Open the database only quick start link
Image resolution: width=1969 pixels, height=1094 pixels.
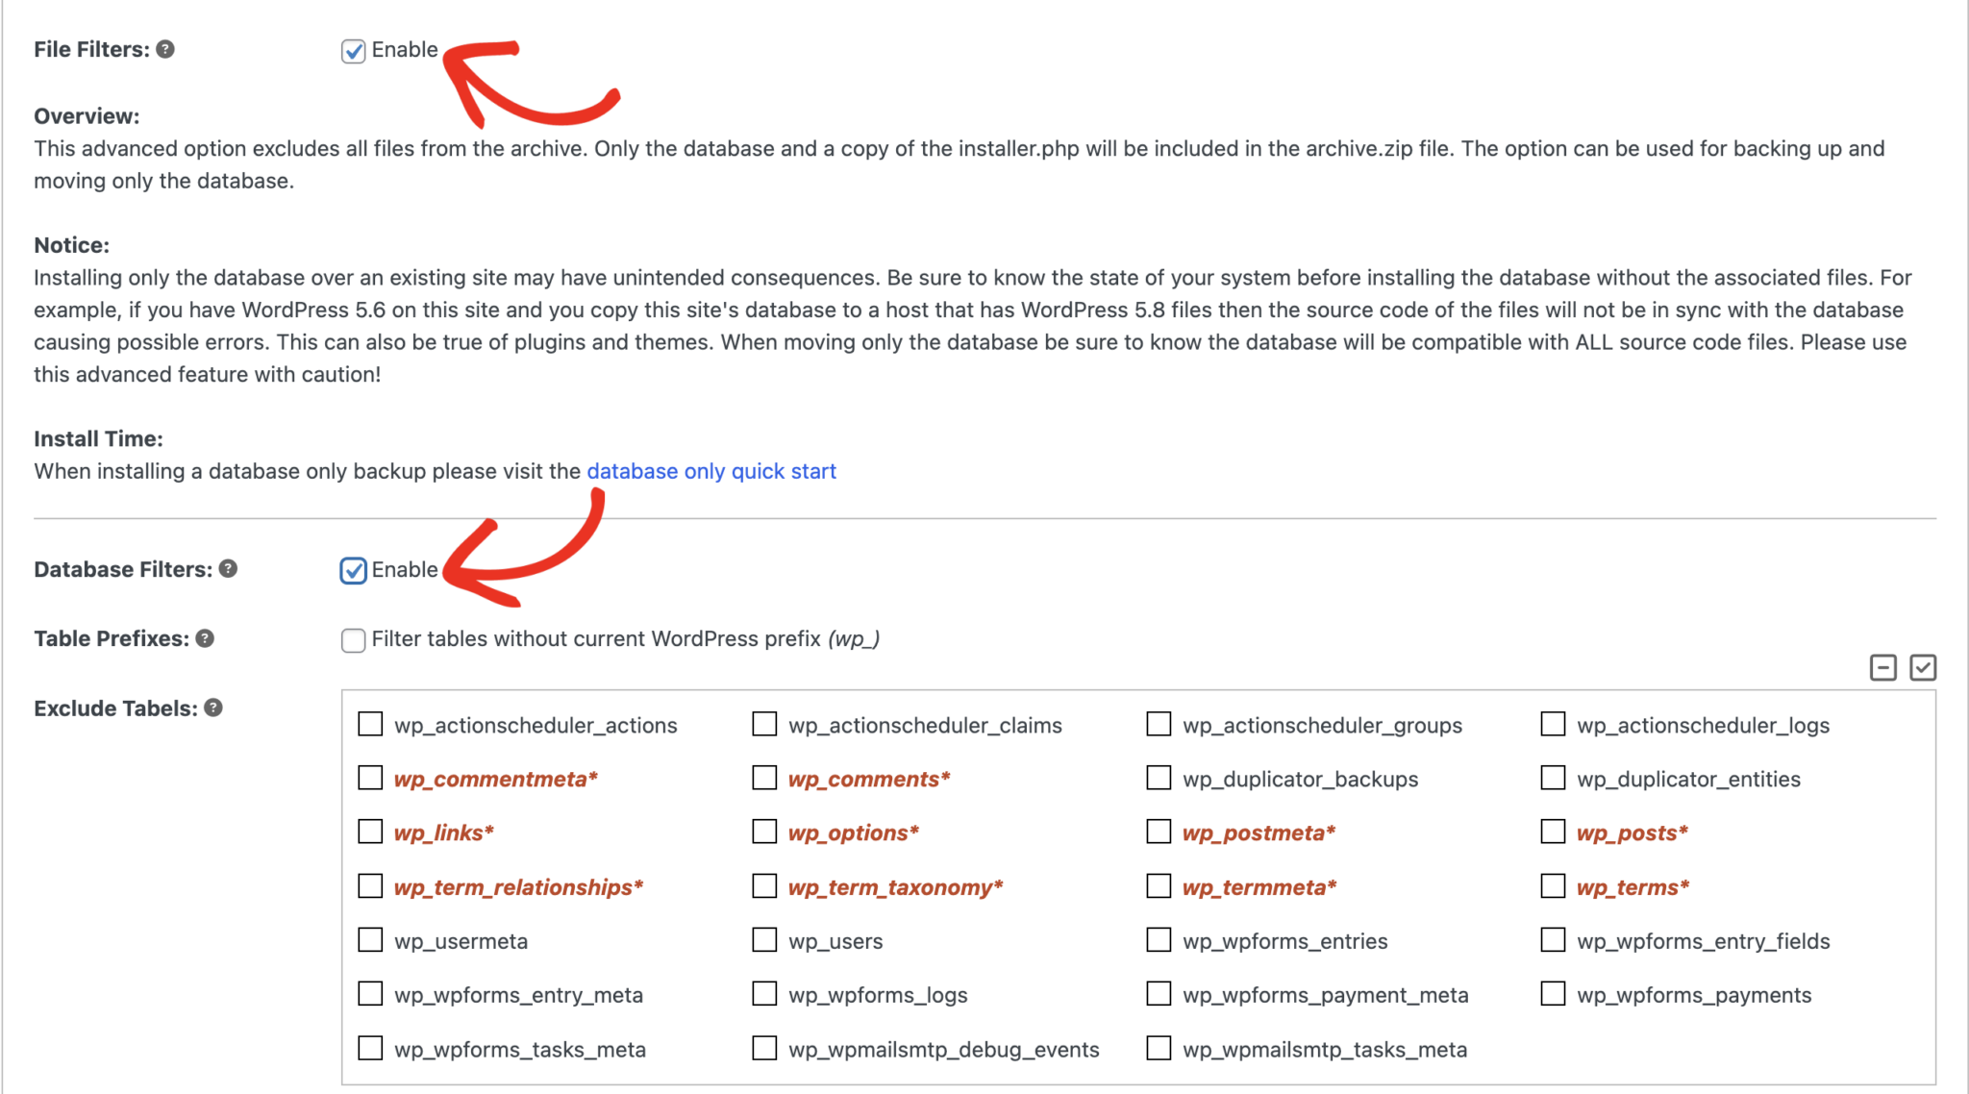coord(711,471)
